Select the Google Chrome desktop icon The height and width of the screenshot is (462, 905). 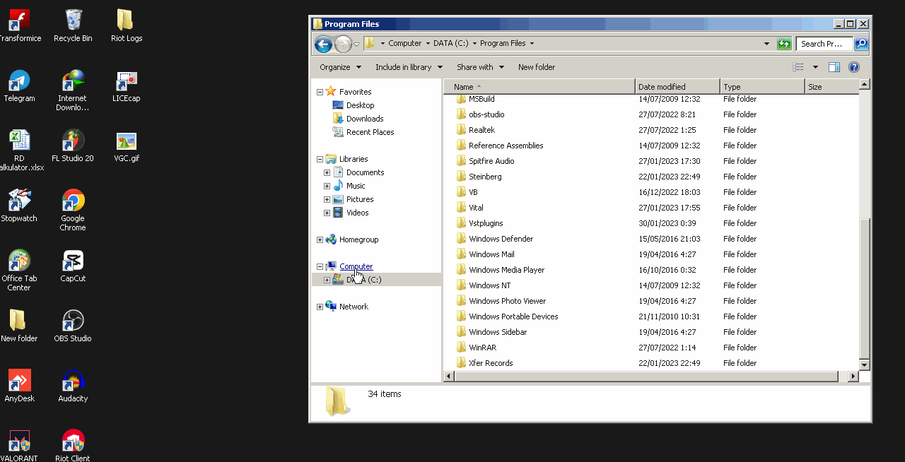pyautogui.click(x=73, y=201)
